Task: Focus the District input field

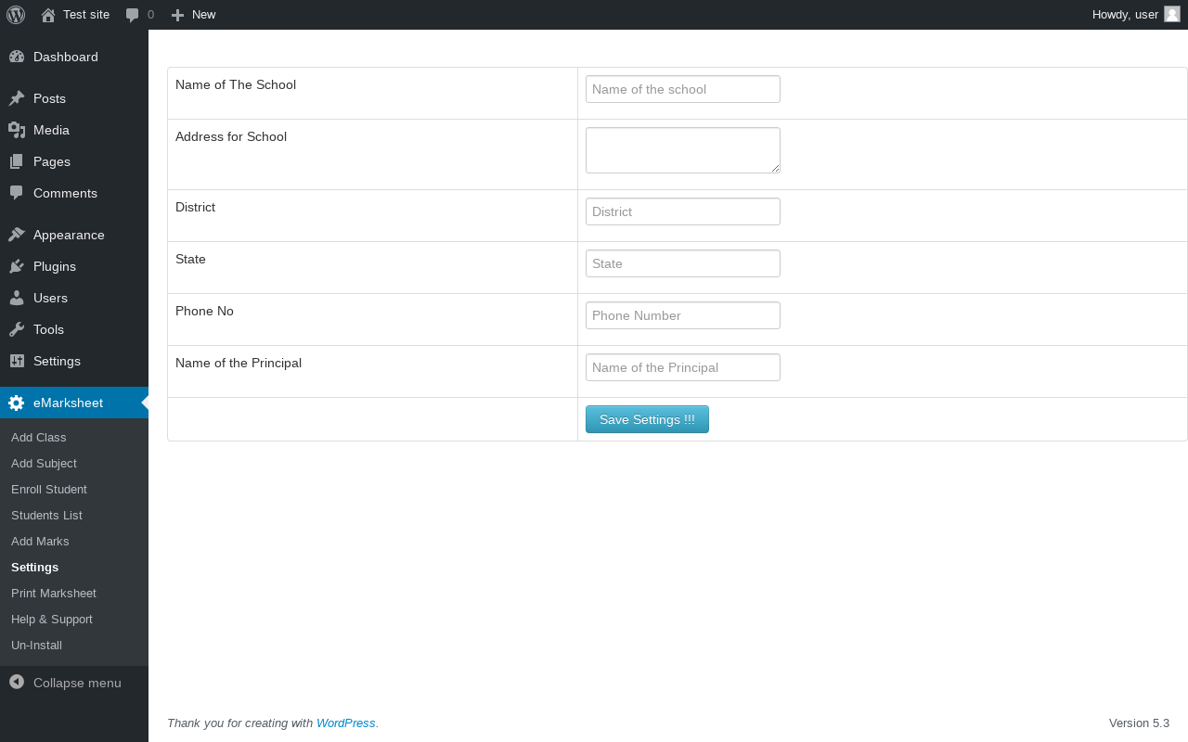Action: 683,211
